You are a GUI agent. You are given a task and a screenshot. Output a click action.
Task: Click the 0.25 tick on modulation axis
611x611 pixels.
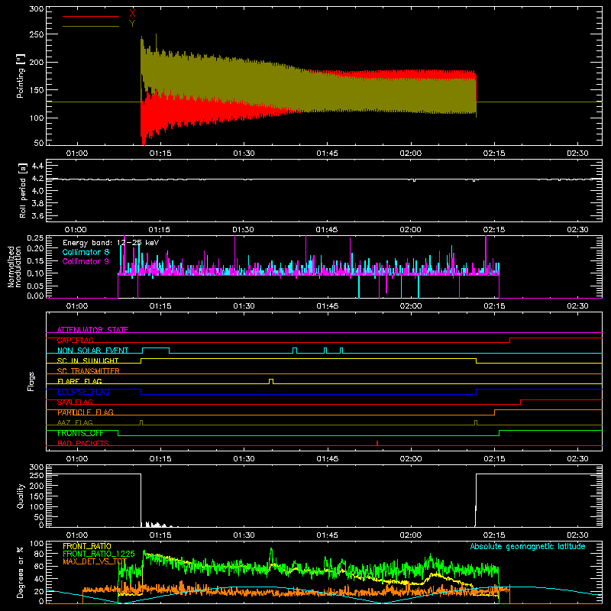click(x=35, y=238)
